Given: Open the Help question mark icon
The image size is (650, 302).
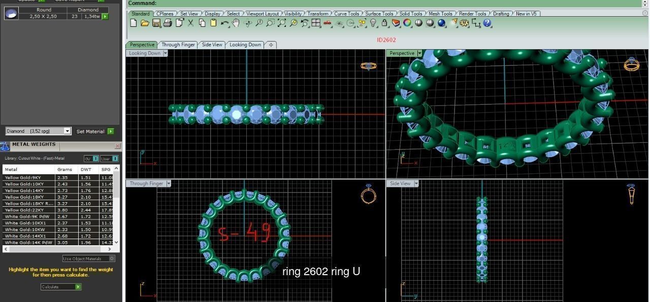Looking at the screenshot, I should click(487, 23).
